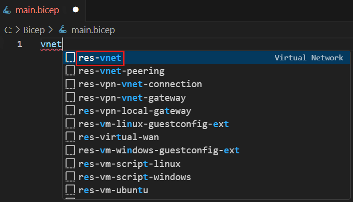
Task: Choose res-vm-script-linux from the suggestions
Action: (x=129, y=164)
